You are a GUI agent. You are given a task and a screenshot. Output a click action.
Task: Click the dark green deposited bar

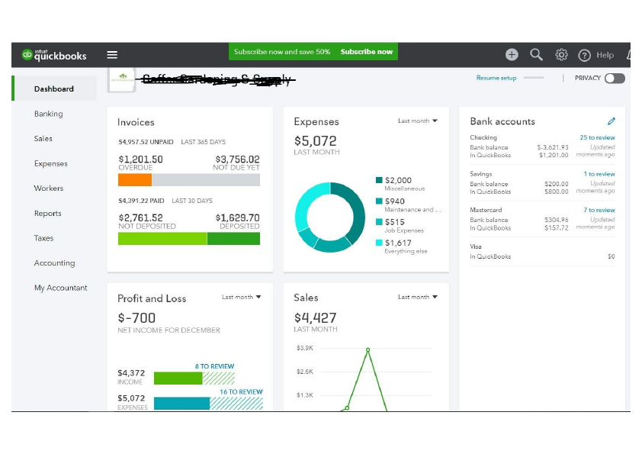[233, 239]
